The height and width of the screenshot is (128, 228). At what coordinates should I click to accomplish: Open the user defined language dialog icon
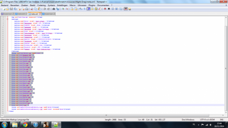[x=92, y=9]
